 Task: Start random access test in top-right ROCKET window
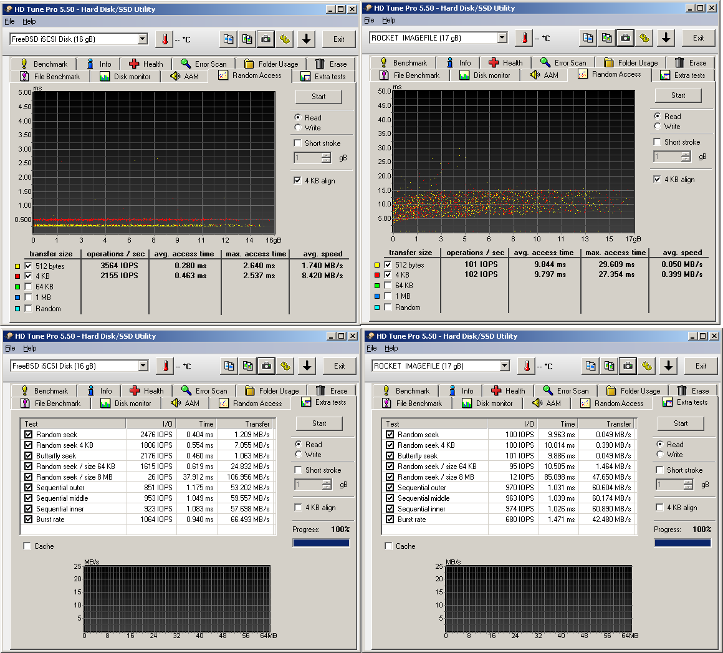[678, 95]
